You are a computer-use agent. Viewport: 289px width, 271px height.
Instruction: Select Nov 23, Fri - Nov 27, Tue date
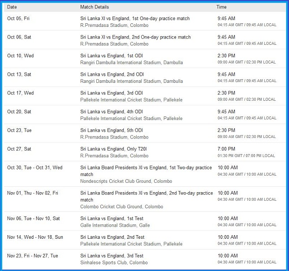[33, 256]
